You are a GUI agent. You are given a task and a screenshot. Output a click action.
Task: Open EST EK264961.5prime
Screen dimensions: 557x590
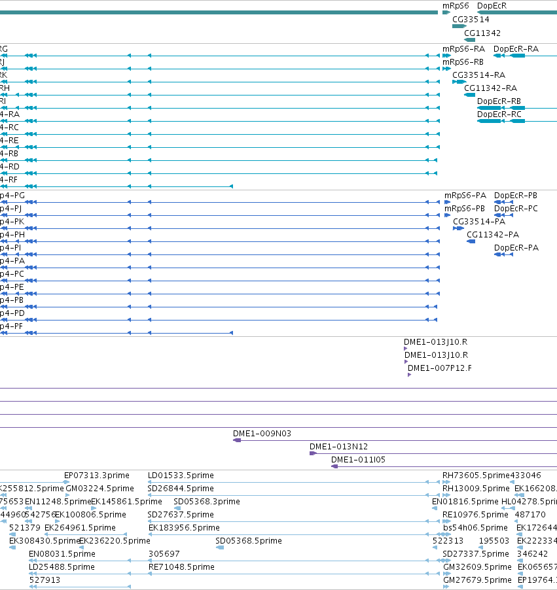point(81,528)
